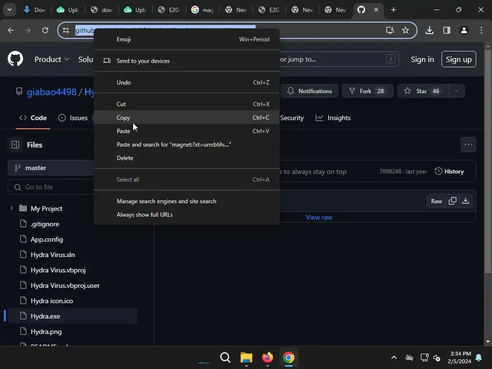This screenshot has width=492, height=369.
Task: Click the Sign in link
Action: point(422,59)
